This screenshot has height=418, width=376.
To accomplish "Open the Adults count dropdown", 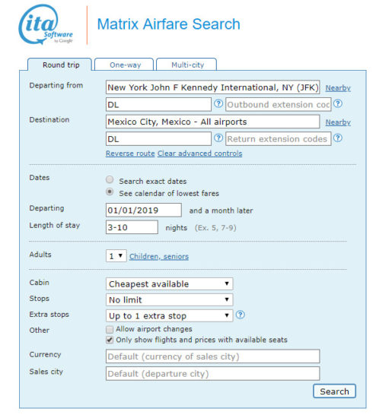I will point(116,256).
